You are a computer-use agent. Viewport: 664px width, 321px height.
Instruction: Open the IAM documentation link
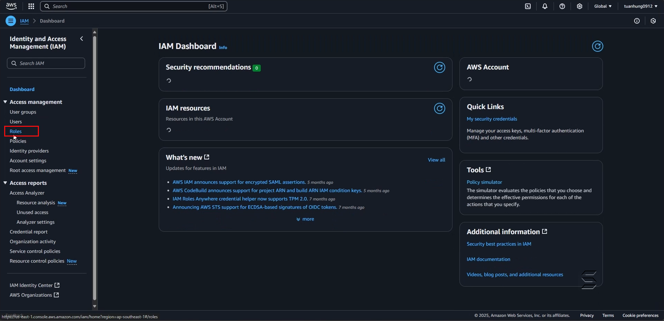pos(488,259)
